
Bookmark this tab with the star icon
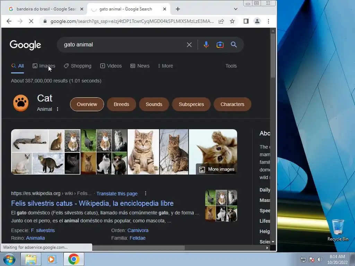pos(232,21)
